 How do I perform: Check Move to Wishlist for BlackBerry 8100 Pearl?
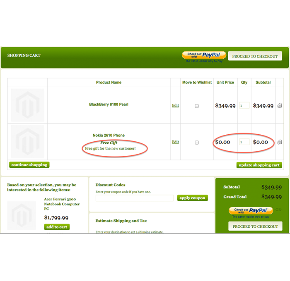tap(197, 106)
